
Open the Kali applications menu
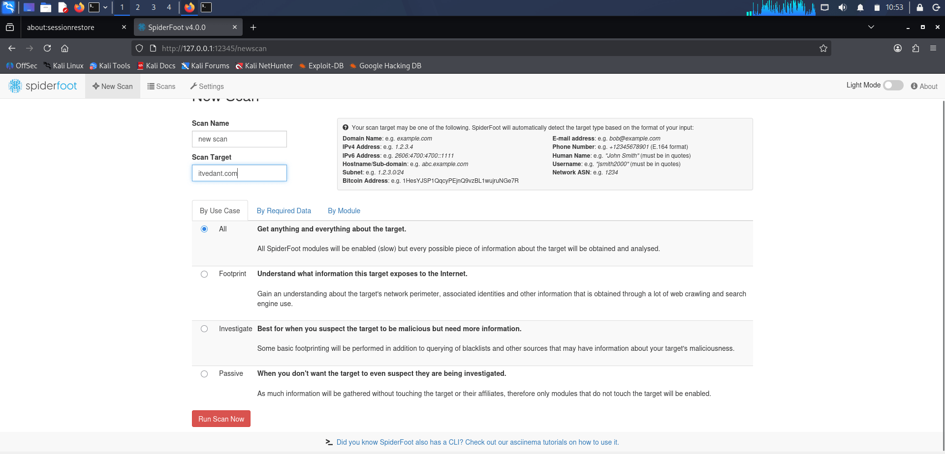click(x=8, y=7)
